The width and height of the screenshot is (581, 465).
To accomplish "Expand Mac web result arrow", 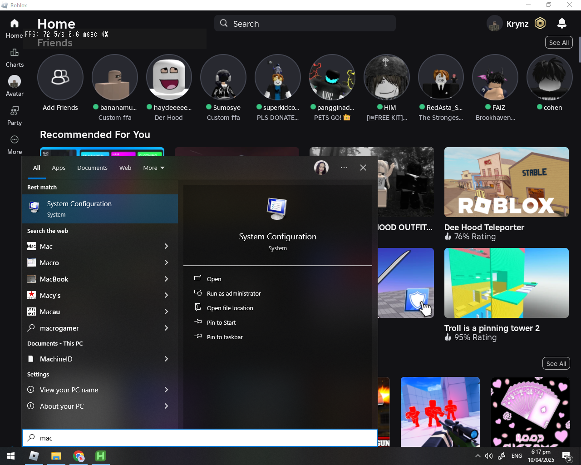I will 166,246.
